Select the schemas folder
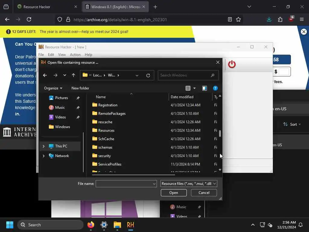 pyautogui.click(x=105, y=147)
